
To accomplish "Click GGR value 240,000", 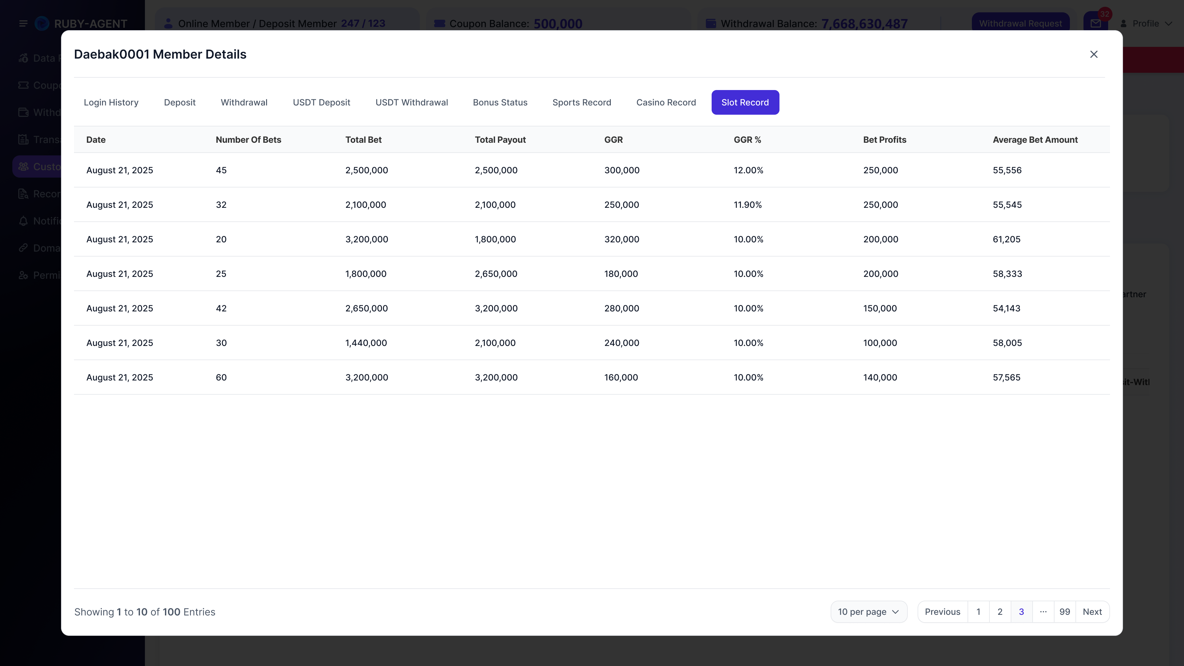I will (x=621, y=343).
